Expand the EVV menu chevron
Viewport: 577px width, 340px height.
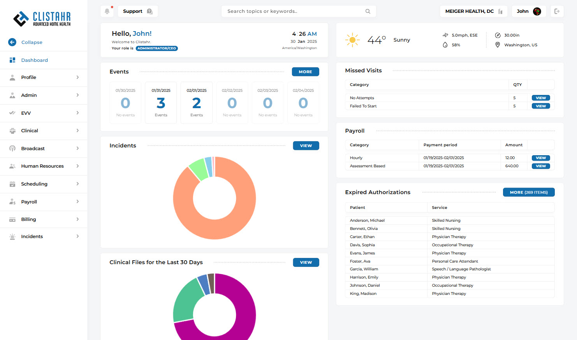click(77, 113)
